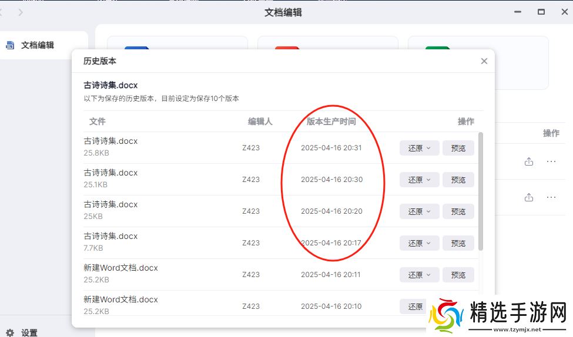This screenshot has height=337, width=573.
Task: Open the three-dot more menu in the first row
Action: (551, 161)
